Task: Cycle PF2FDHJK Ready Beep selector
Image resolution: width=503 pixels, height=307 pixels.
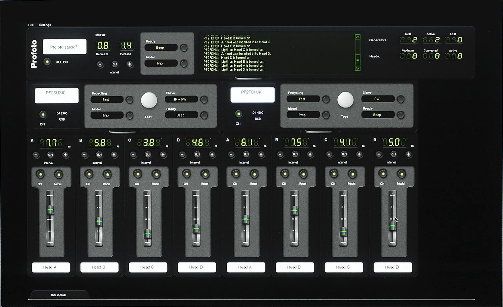Action: pos(400,115)
